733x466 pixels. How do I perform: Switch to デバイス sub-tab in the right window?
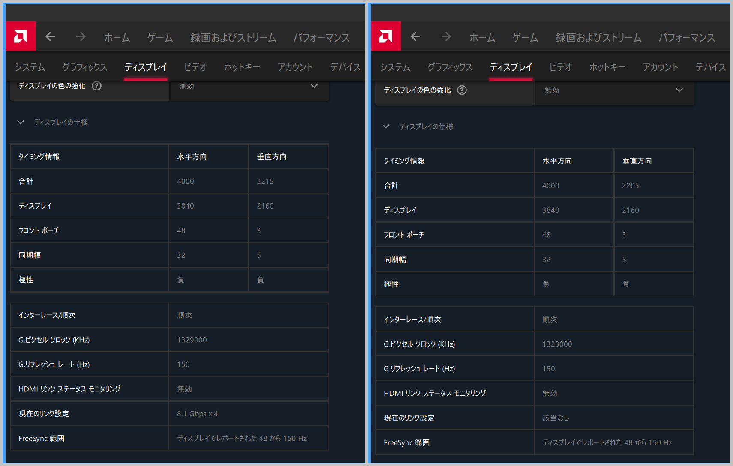coord(711,67)
